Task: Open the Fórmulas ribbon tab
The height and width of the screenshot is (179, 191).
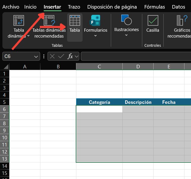Action: [x=154, y=7]
